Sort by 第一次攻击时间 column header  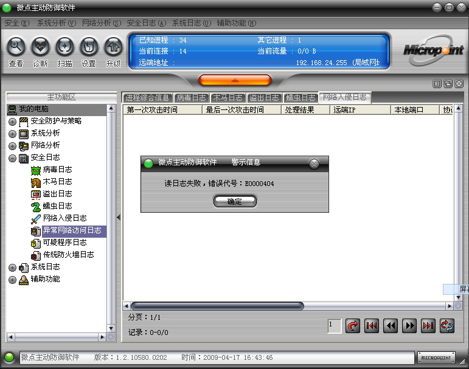(x=163, y=110)
